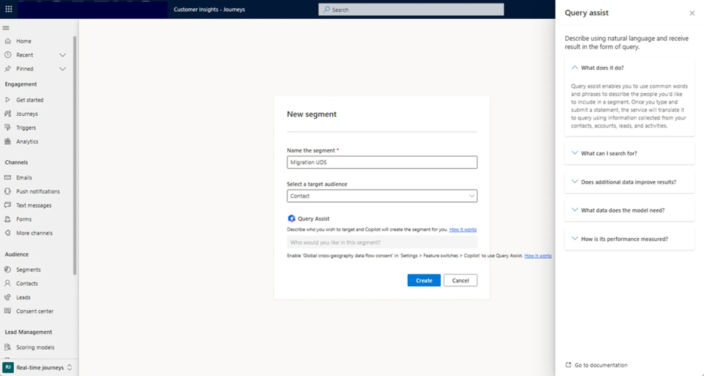Viewport: 704px width, 376px height.
Task: Expand the Recent chevron
Action: tap(63, 55)
